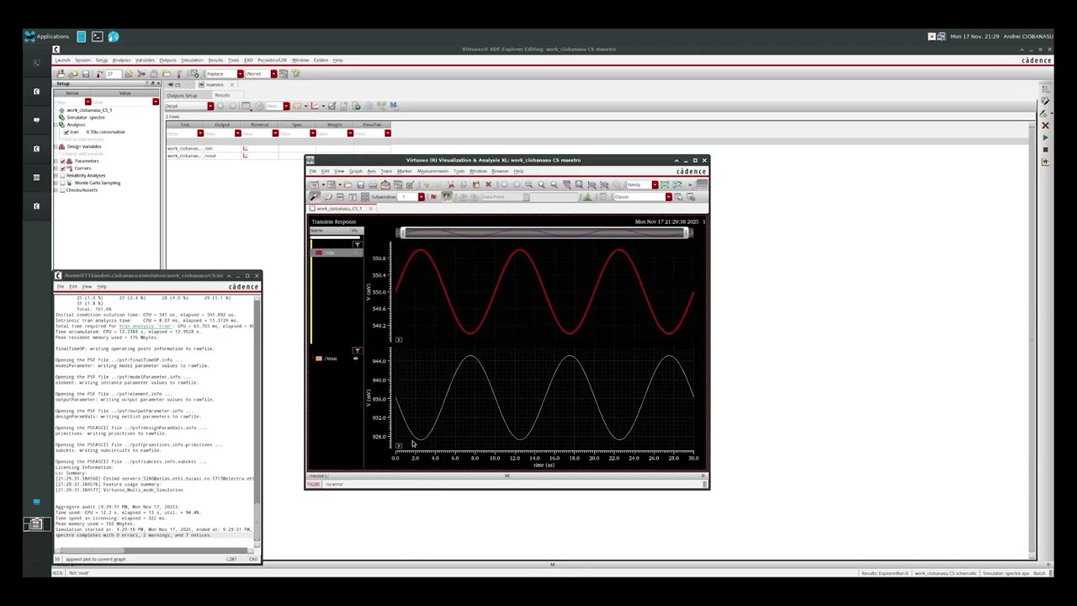This screenshot has height=606, width=1077.
Task: Open the Marker menu in Visualization window
Action: pyautogui.click(x=404, y=172)
